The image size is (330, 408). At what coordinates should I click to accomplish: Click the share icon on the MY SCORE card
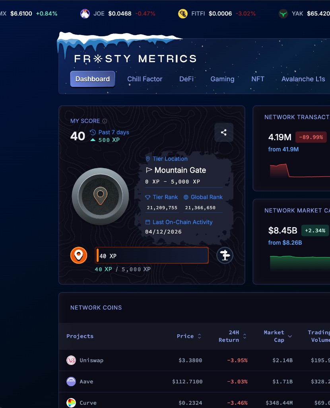224,132
